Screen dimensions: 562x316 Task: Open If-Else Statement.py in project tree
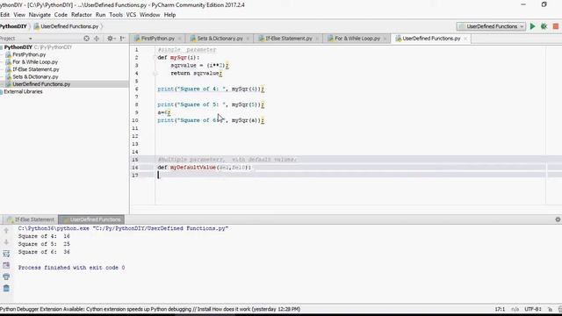tap(36, 69)
